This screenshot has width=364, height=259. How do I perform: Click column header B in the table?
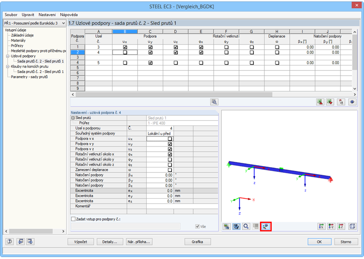pyautogui.click(x=125, y=31)
